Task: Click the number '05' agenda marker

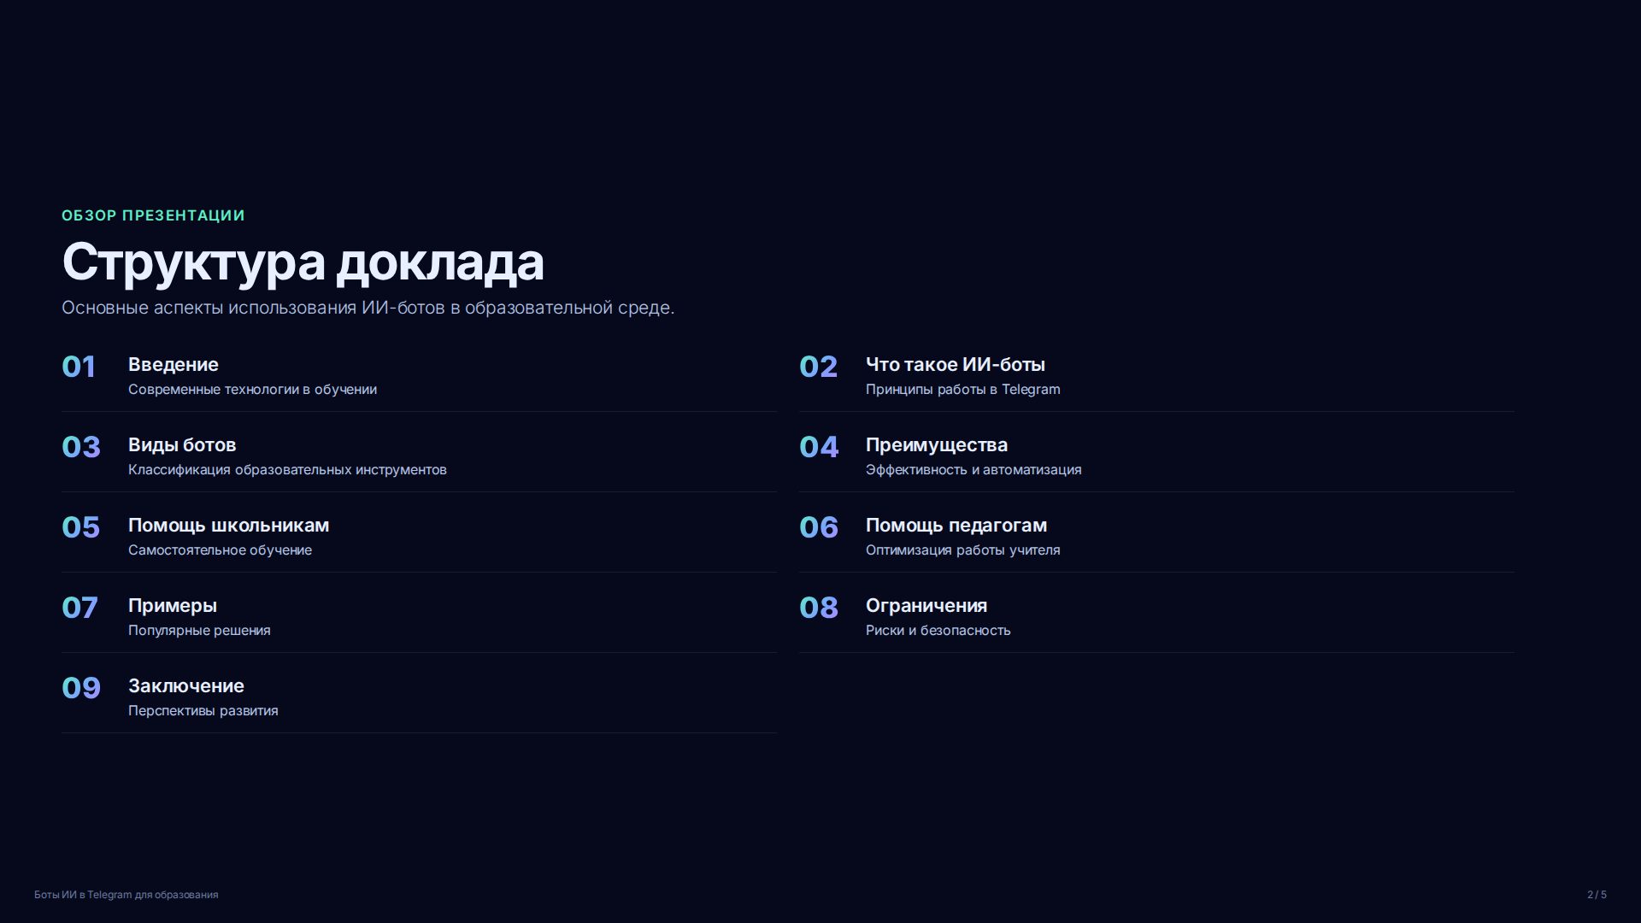Action: [81, 527]
